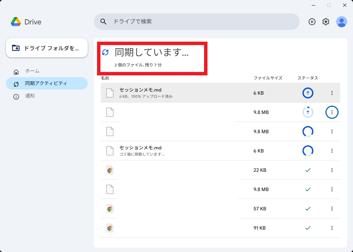Viewport: 353px width, 252px height.
Task: Open Google Drive settings gear
Action: tap(325, 22)
